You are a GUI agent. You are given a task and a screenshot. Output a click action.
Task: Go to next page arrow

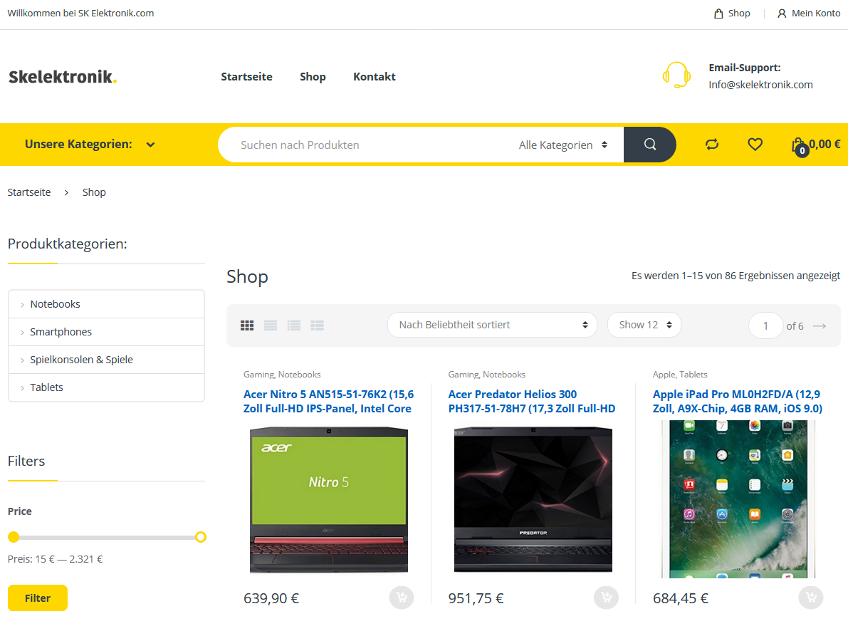[x=820, y=325]
